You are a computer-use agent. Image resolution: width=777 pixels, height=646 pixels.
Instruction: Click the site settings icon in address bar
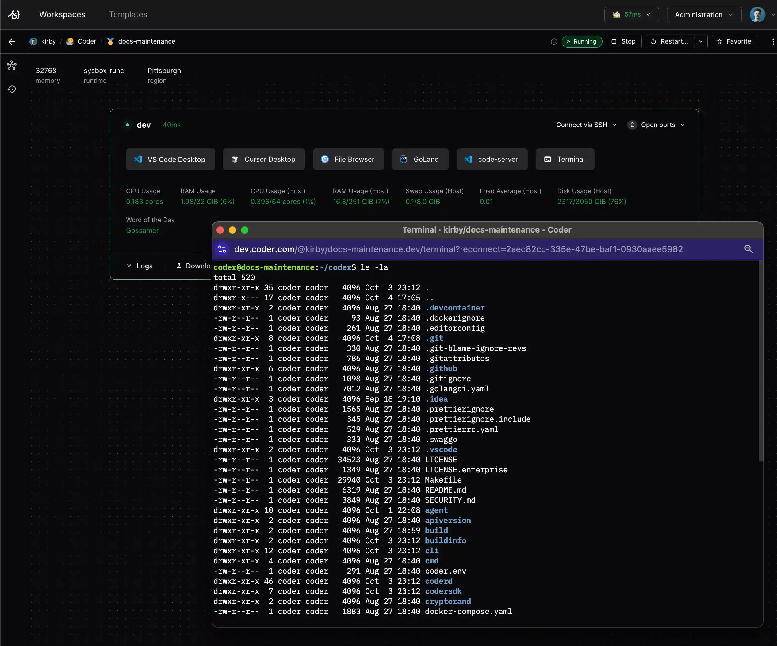[x=222, y=249]
